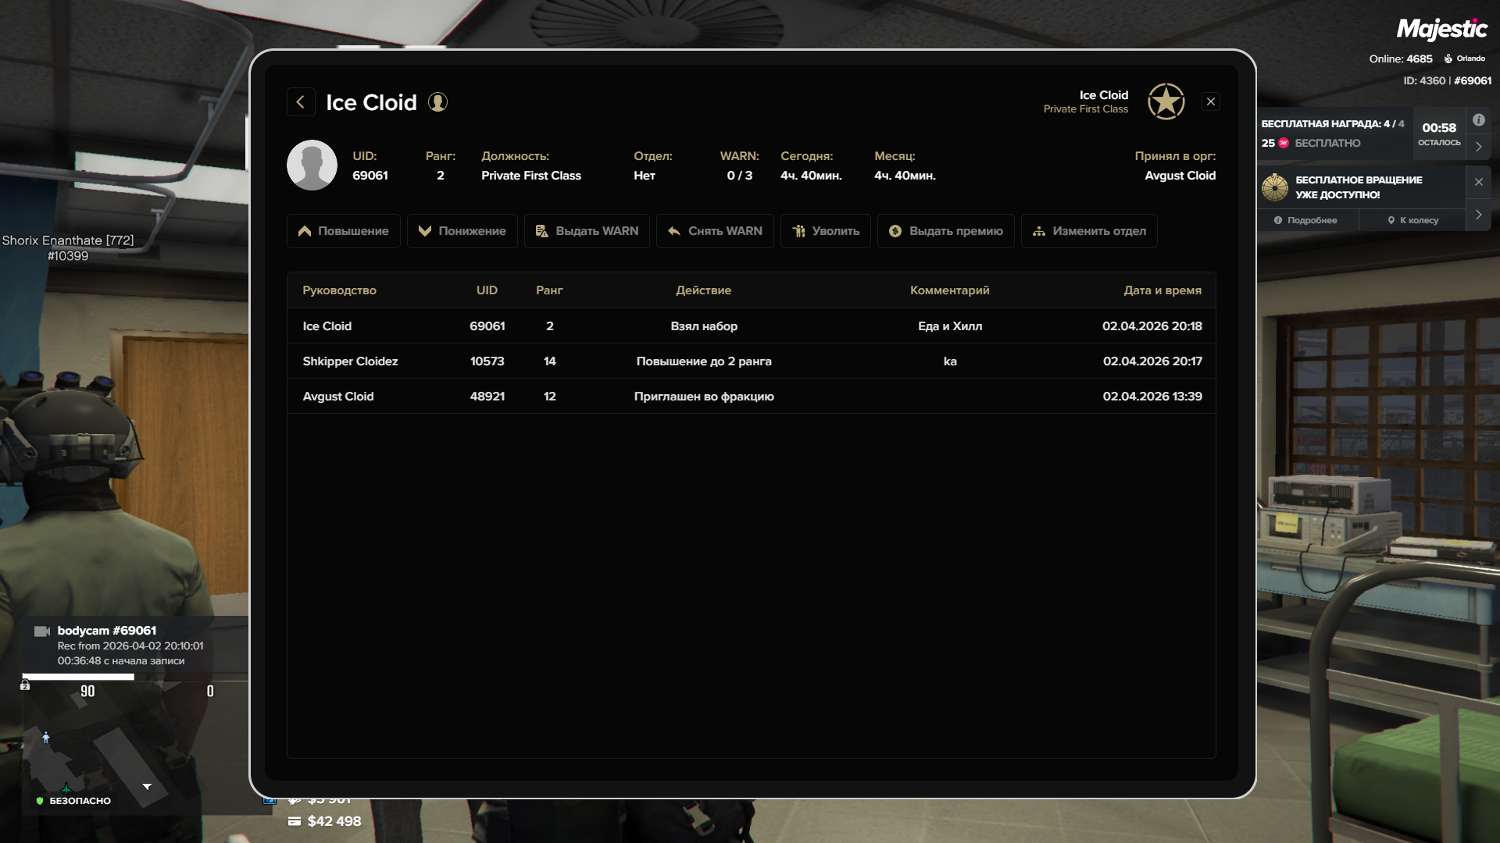
Task: Click the back arrow beside Ice Cloid
Action: (301, 102)
